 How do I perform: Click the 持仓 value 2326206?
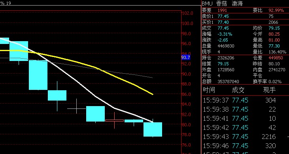pos(226,58)
